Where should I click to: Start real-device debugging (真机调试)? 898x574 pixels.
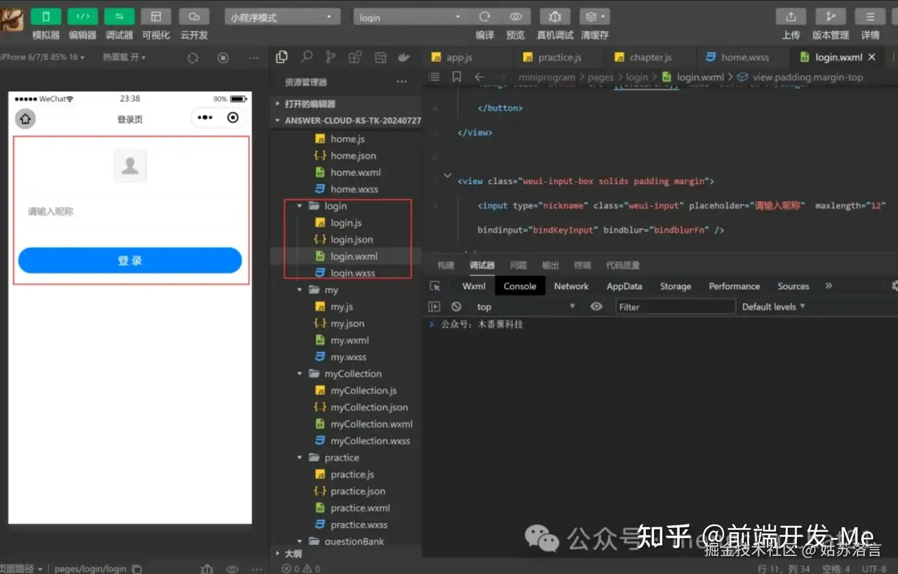[x=554, y=17]
